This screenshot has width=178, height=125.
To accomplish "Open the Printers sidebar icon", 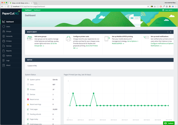I will 3,41.
